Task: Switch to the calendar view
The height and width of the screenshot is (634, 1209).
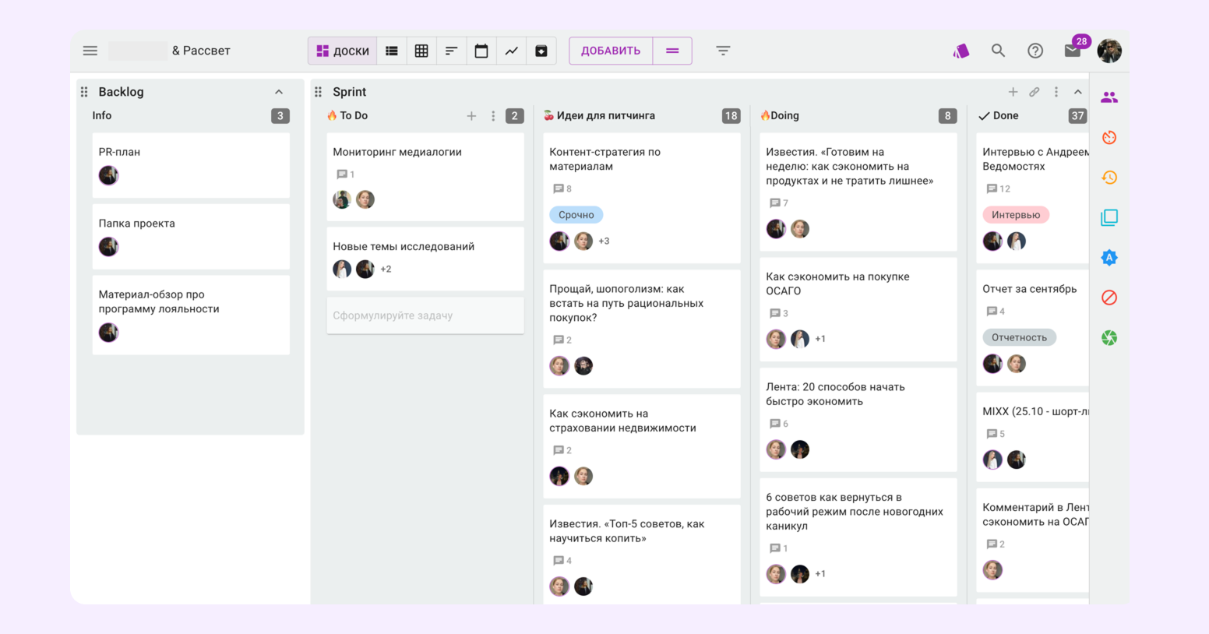Action: 481,51
